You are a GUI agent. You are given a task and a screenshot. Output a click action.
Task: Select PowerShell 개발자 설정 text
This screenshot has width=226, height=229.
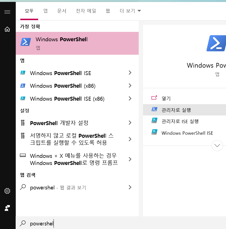(x=59, y=123)
